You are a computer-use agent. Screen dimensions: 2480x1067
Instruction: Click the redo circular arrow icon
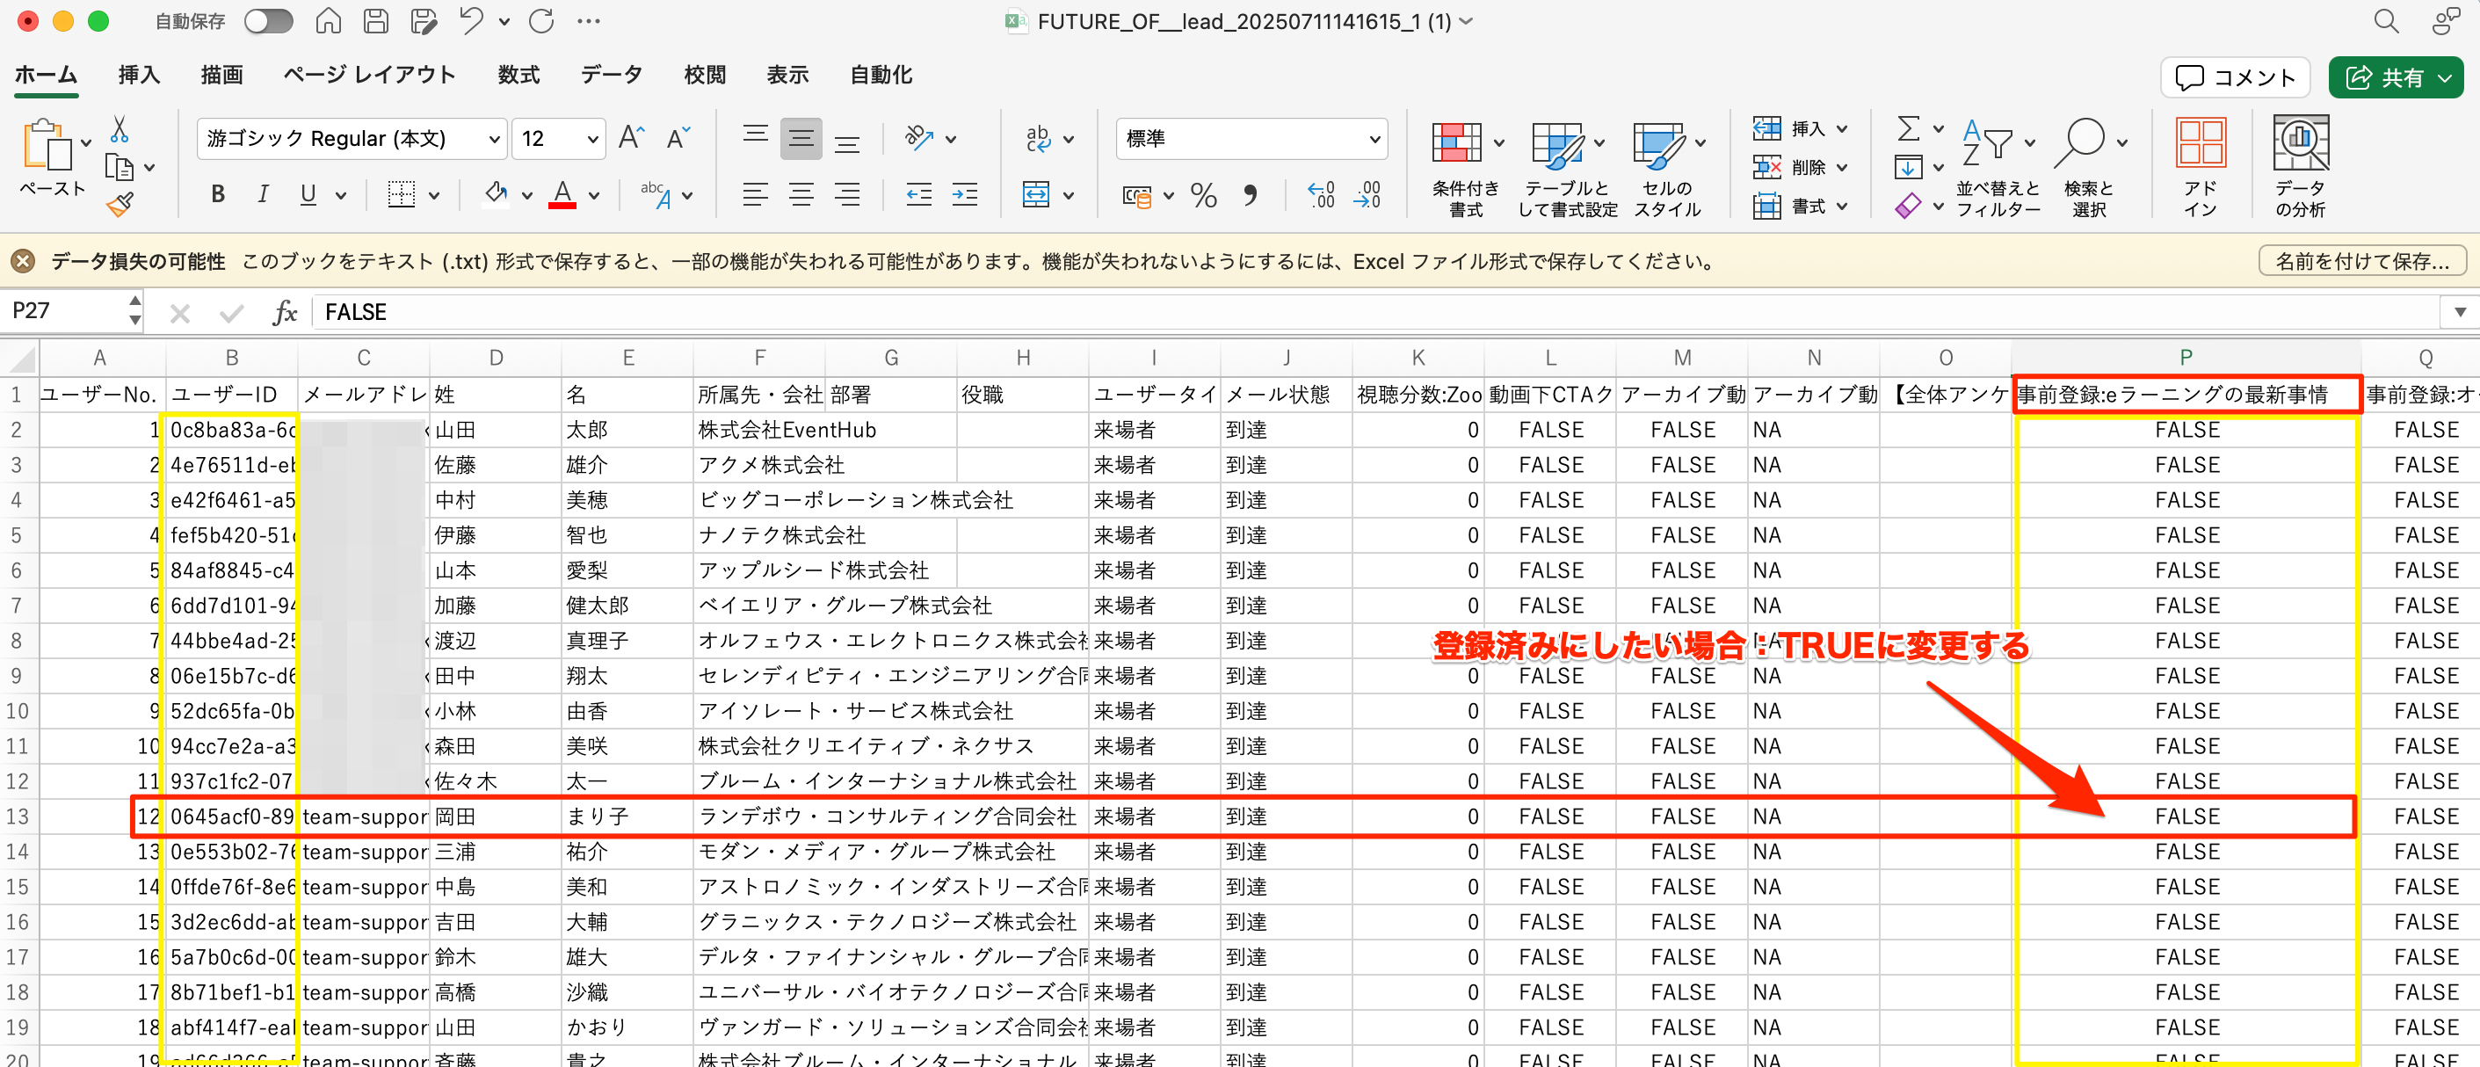[542, 21]
